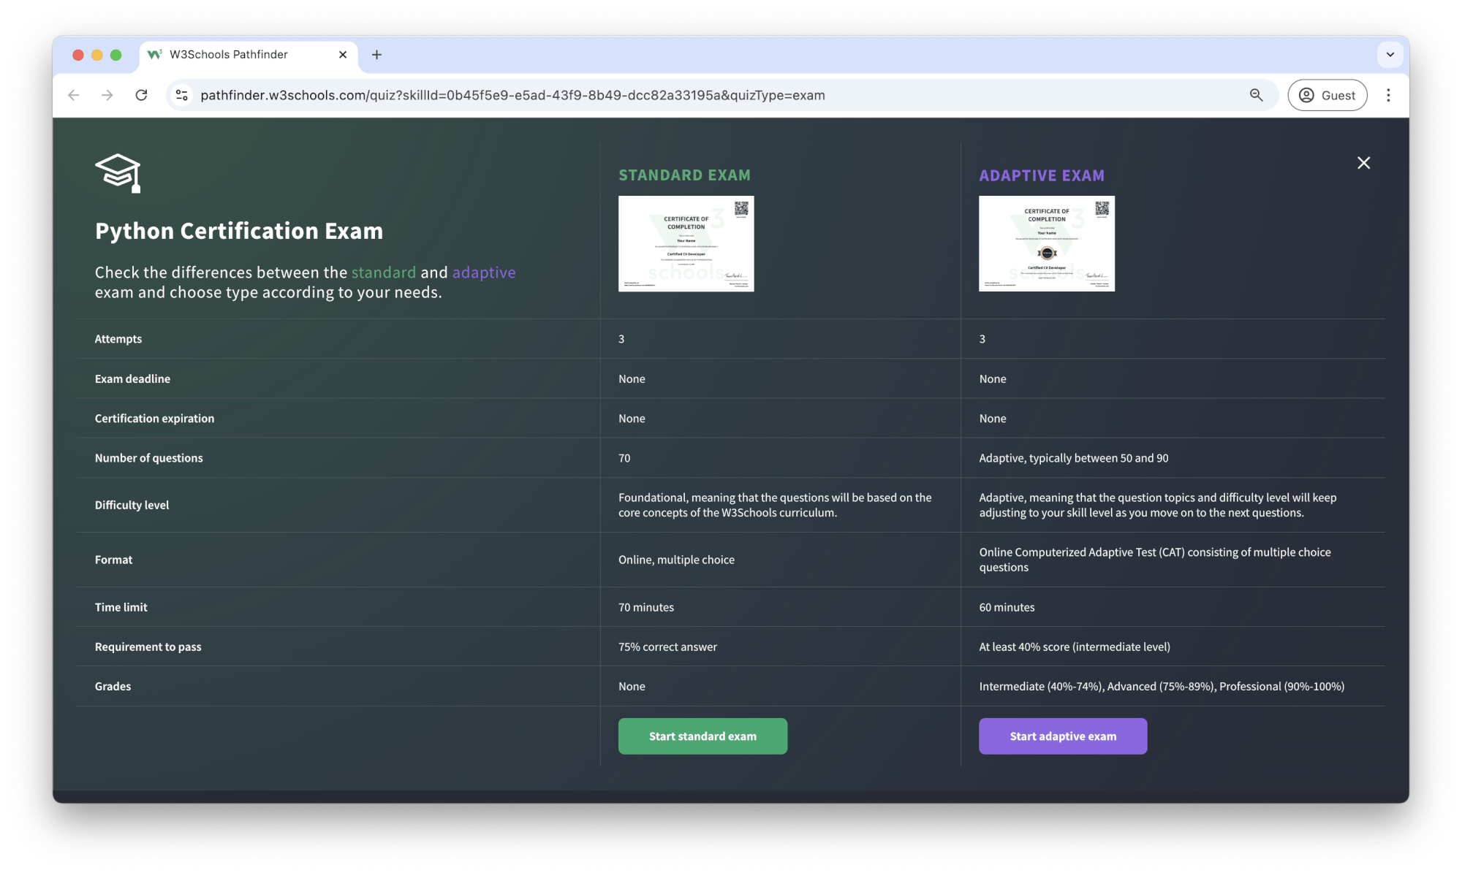Click the zoom magnifier icon in address bar
The width and height of the screenshot is (1462, 873).
1256,95
